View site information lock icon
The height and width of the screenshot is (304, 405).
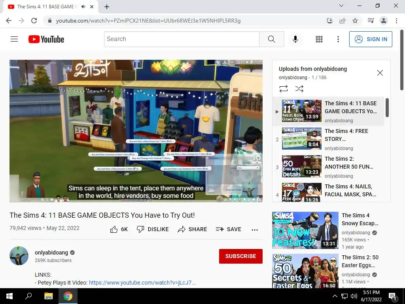click(x=50, y=21)
